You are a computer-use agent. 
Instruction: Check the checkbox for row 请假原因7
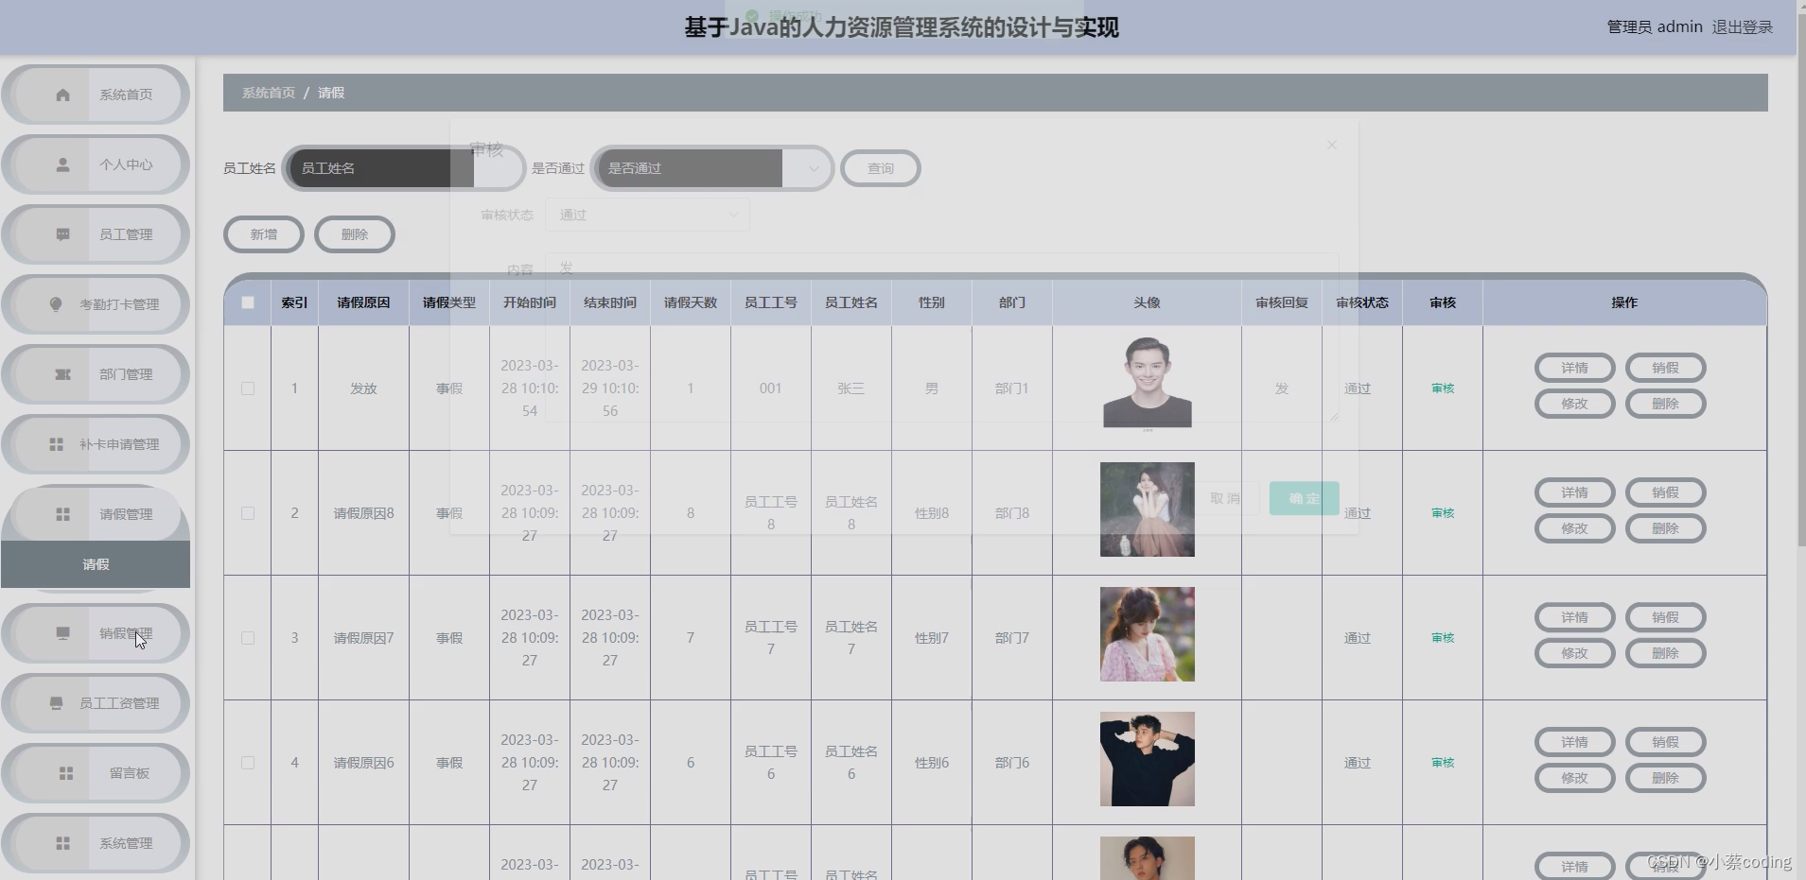click(248, 638)
